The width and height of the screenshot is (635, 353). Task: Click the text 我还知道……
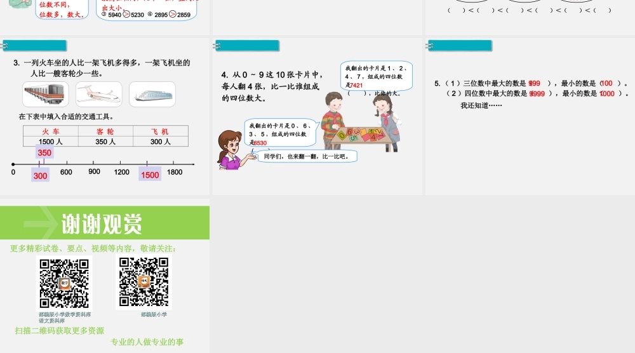point(481,105)
